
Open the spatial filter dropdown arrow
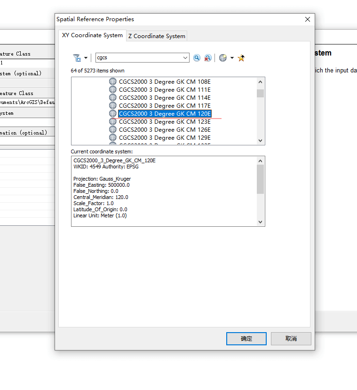click(x=86, y=58)
